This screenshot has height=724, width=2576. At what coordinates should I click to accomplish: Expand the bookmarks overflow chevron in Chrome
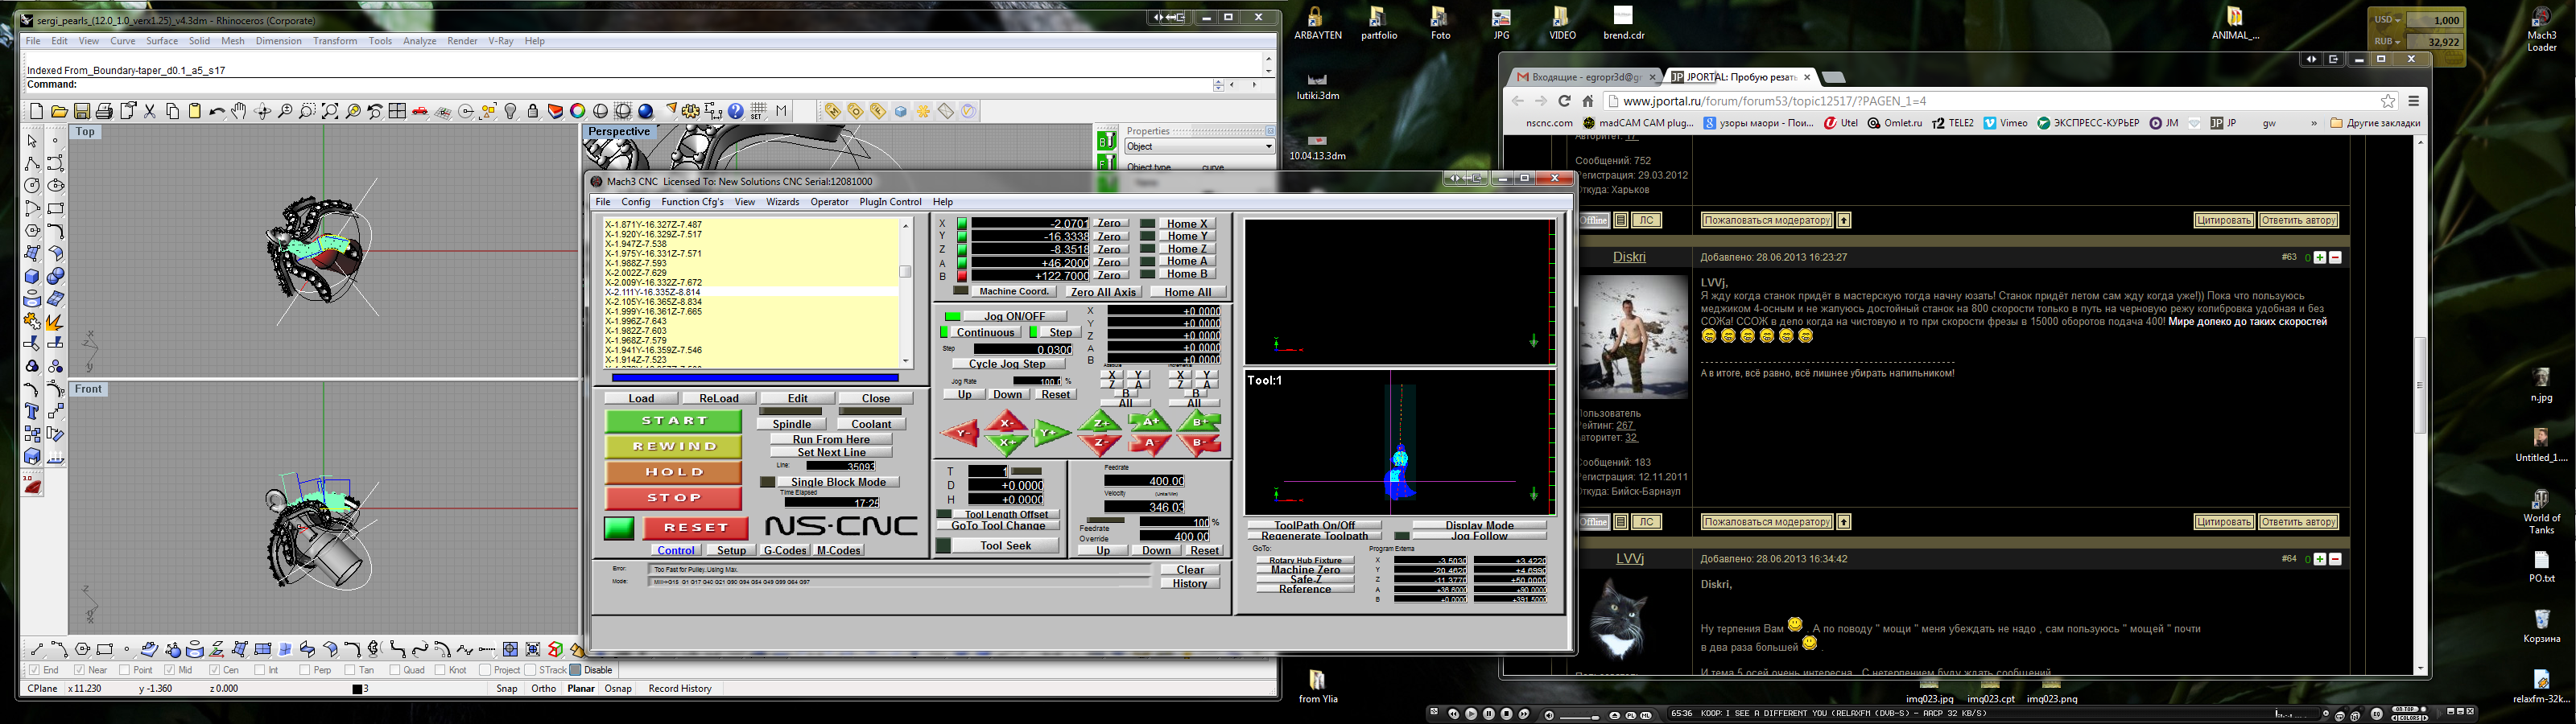click(x=2313, y=123)
